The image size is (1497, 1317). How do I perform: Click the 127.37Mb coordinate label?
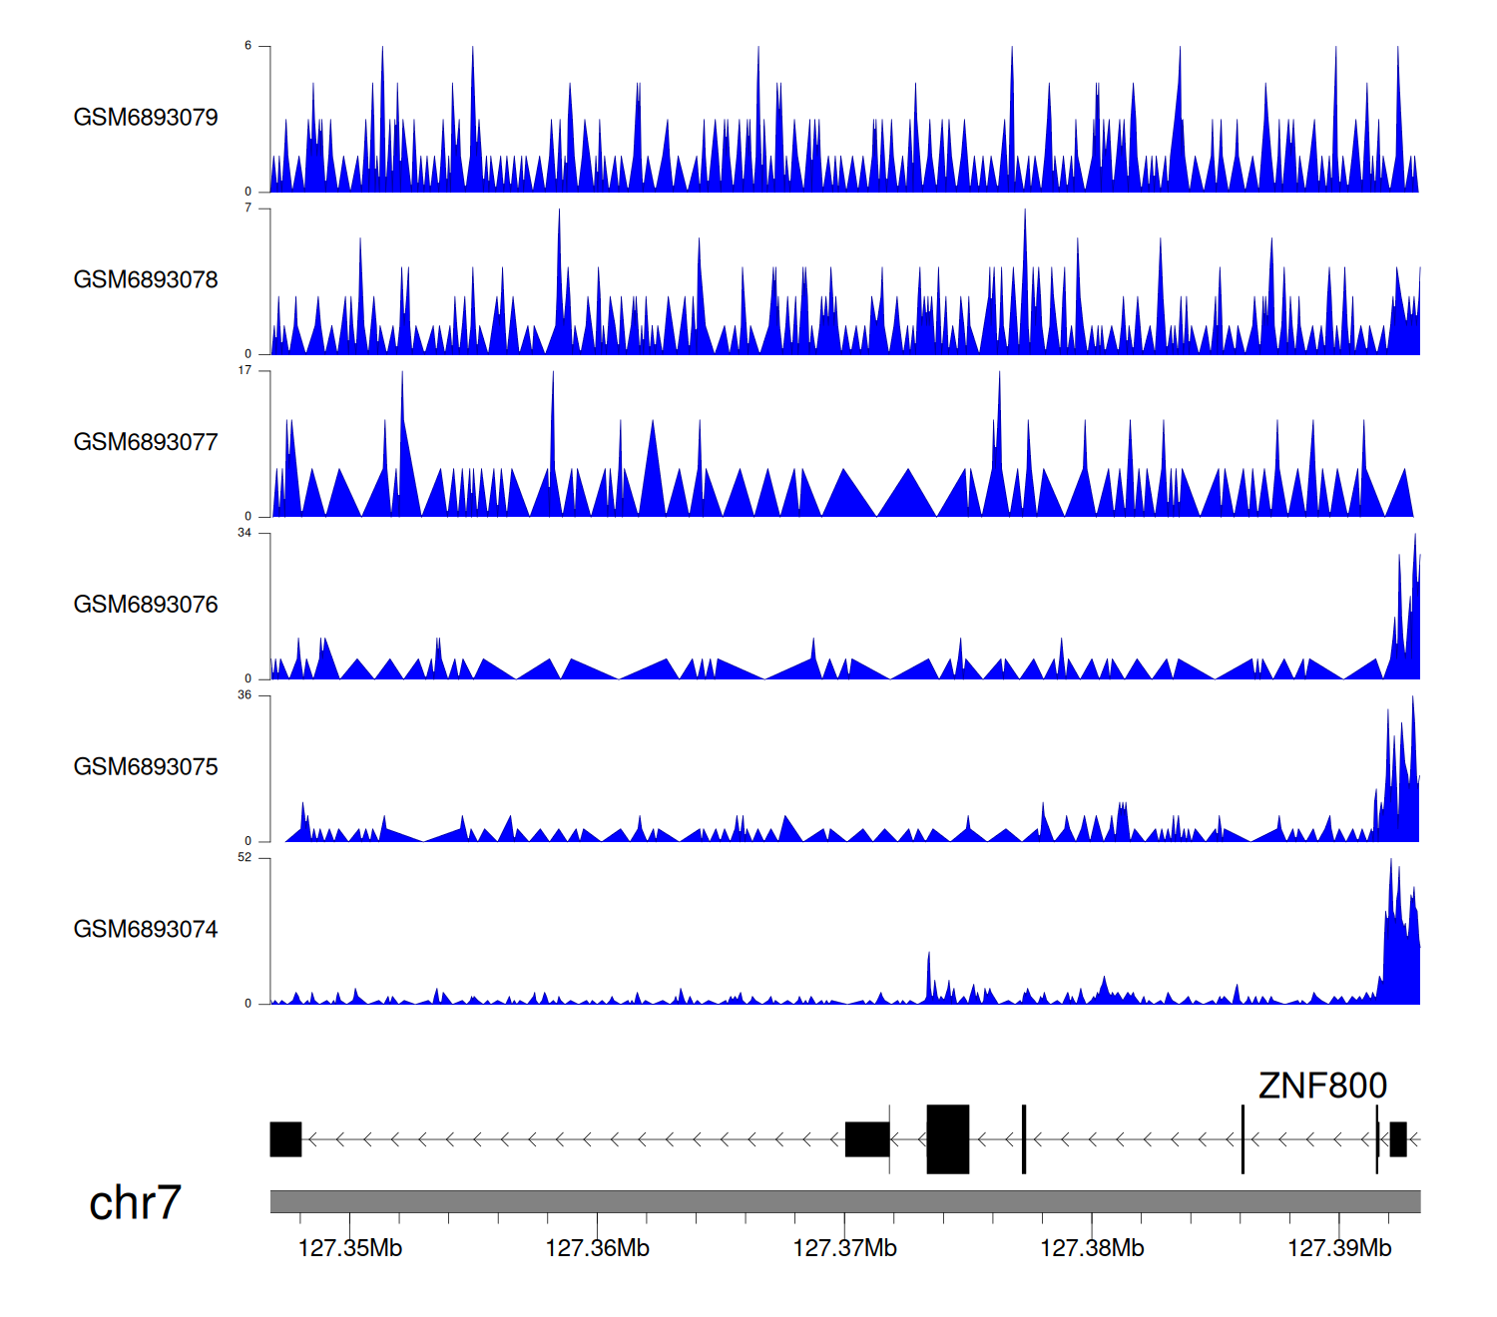tap(844, 1249)
